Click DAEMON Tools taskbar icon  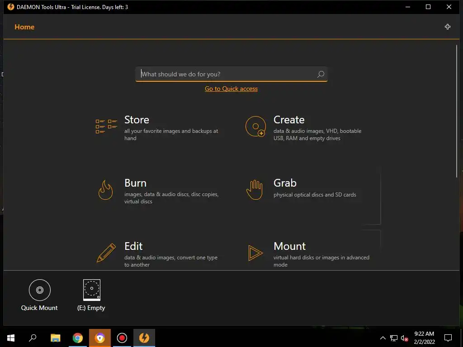point(144,338)
